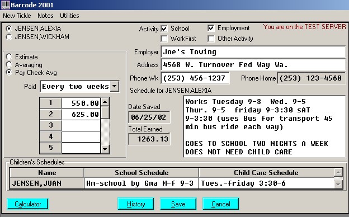Choose the Estimate radio option
Screen dimensions: 349x217
tap(9, 56)
